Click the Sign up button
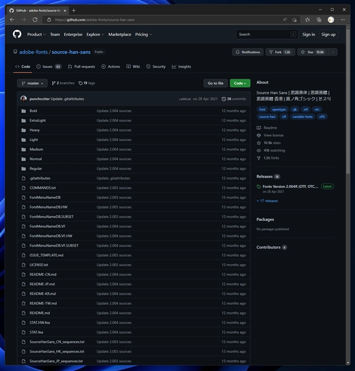 coord(328,34)
